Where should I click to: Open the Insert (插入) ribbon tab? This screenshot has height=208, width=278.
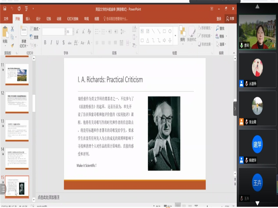tap(28, 19)
